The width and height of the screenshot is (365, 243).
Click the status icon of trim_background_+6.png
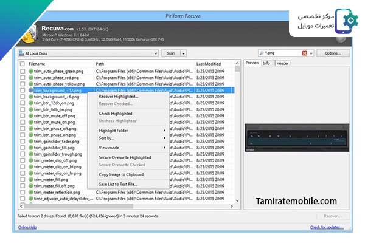pyautogui.click(x=31, y=97)
